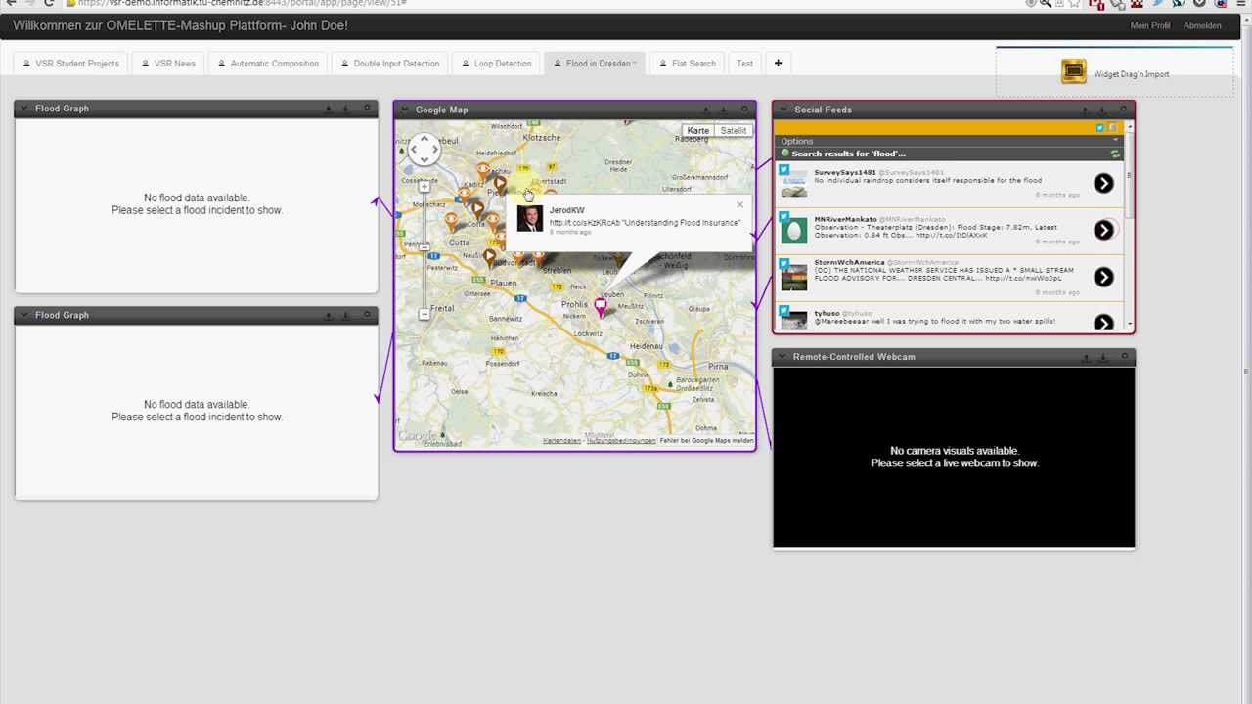Click JerodKW profile photo in popup

click(529, 218)
